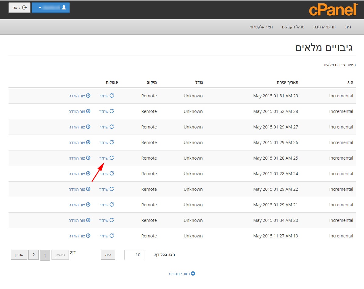Click restore icon for May 22 backup

click(112, 189)
